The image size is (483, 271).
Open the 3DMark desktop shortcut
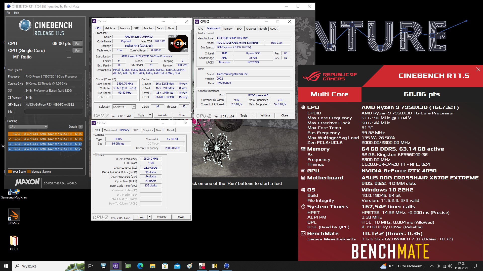(x=14, y=217)
